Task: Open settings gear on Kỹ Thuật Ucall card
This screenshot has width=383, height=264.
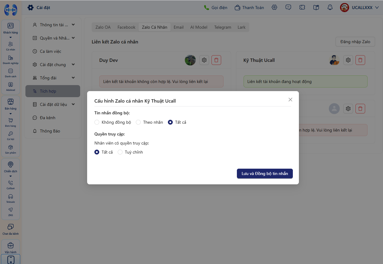Action: (348, 60)
